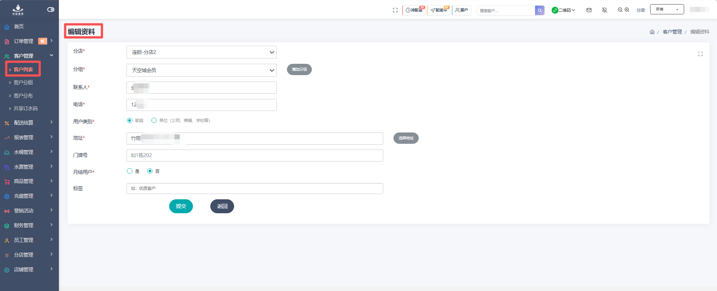Click the purple search customer icon

540,11
